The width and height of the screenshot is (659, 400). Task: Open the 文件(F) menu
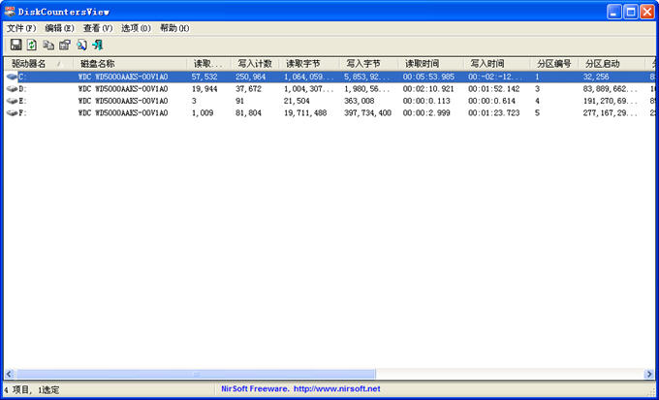pos(21,28)
